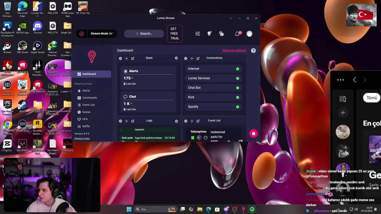Open the Windows Start button
Screen dimensions: 381x214
click(x=129, y=209)
